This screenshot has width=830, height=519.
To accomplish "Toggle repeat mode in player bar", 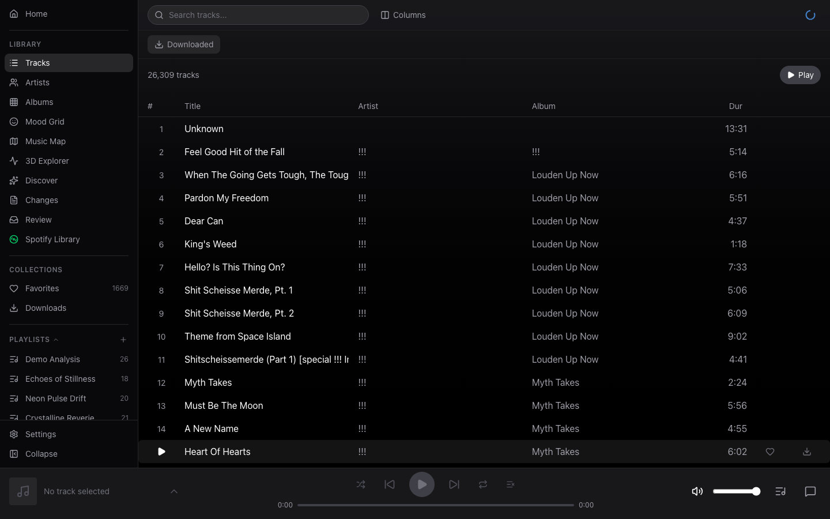I will click(x=483, y=484).
